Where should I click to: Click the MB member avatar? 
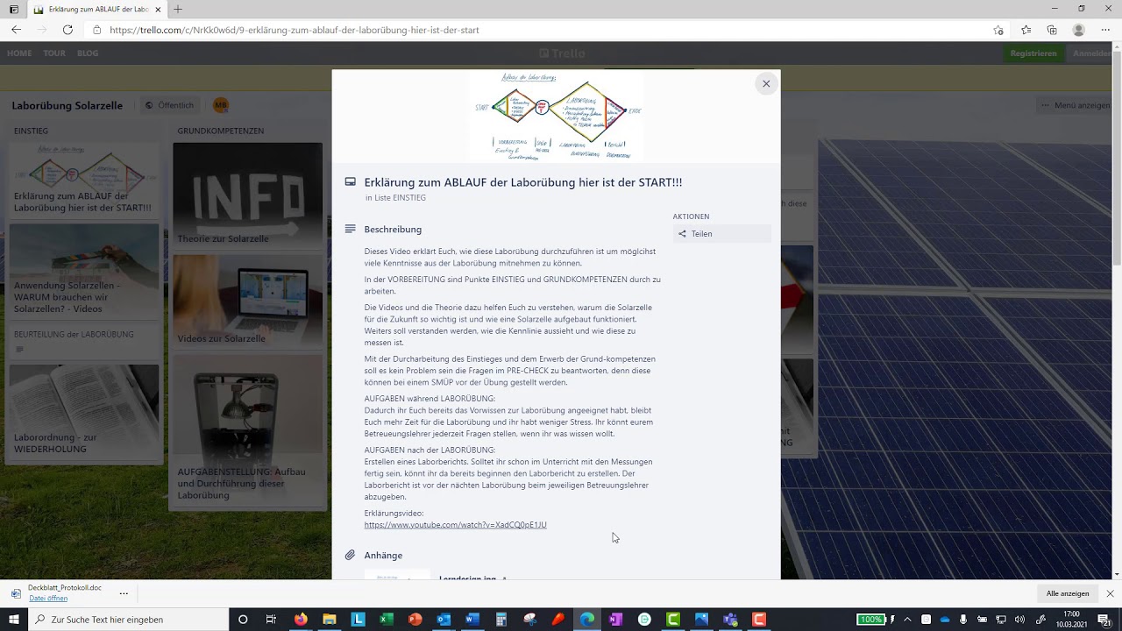[x=221, y=105]
